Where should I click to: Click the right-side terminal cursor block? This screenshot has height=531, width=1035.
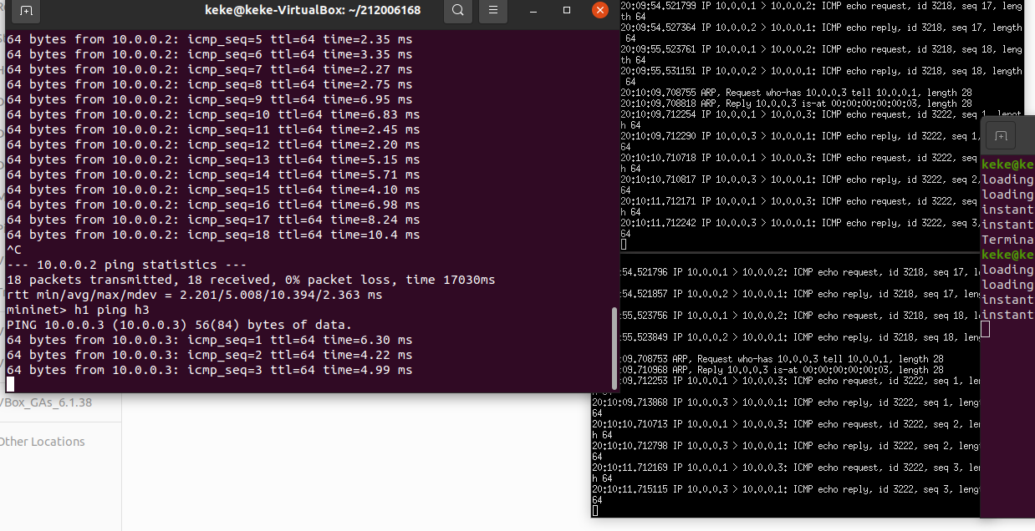coord(986,330)
